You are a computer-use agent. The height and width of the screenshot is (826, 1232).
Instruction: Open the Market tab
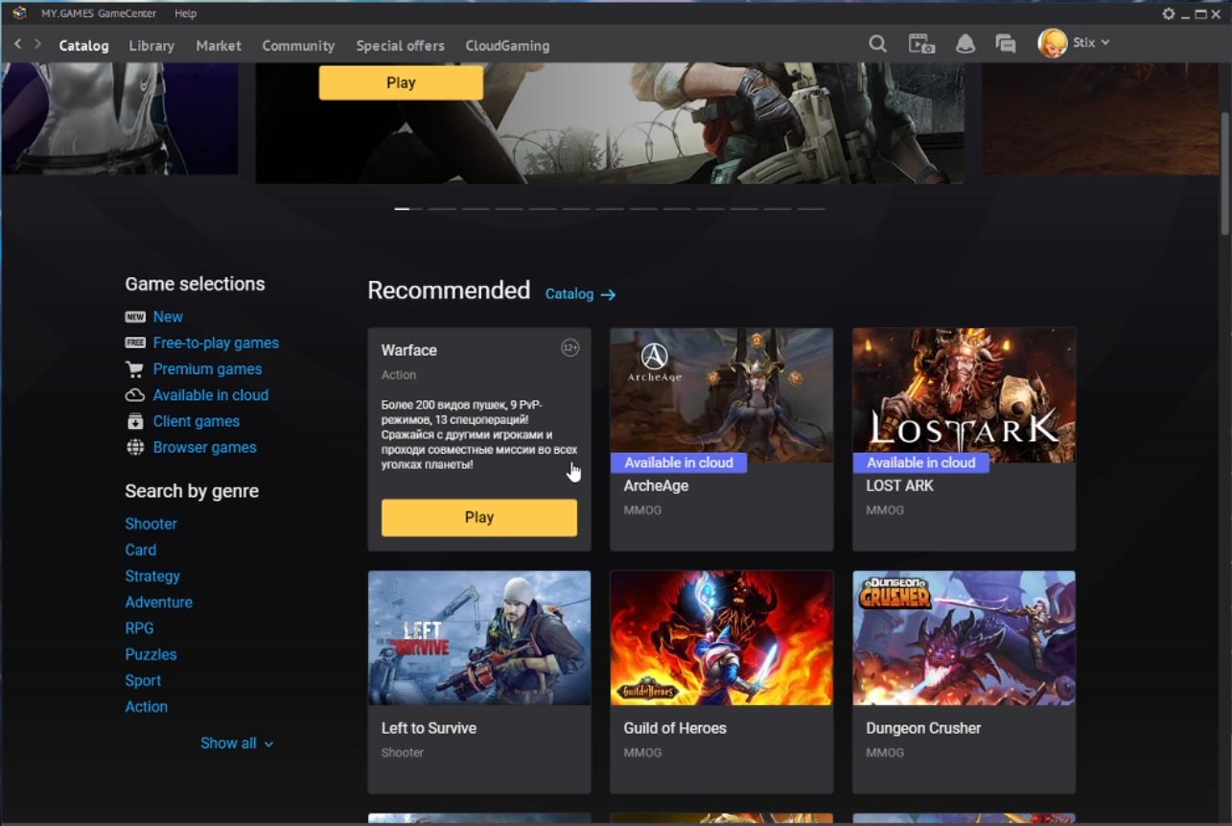coord(219,45)
